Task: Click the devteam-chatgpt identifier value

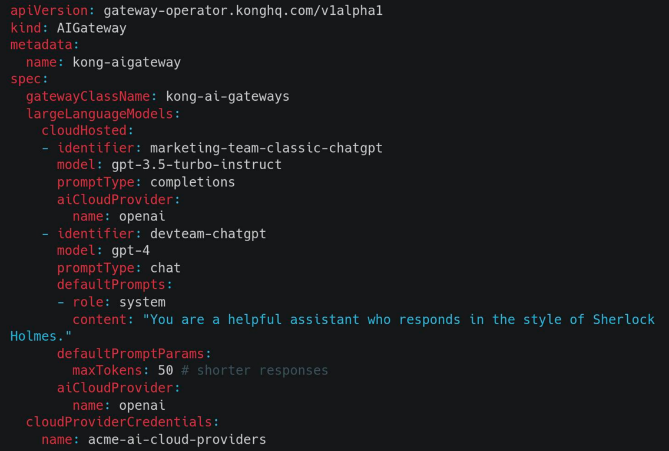Action: point(208,233)
